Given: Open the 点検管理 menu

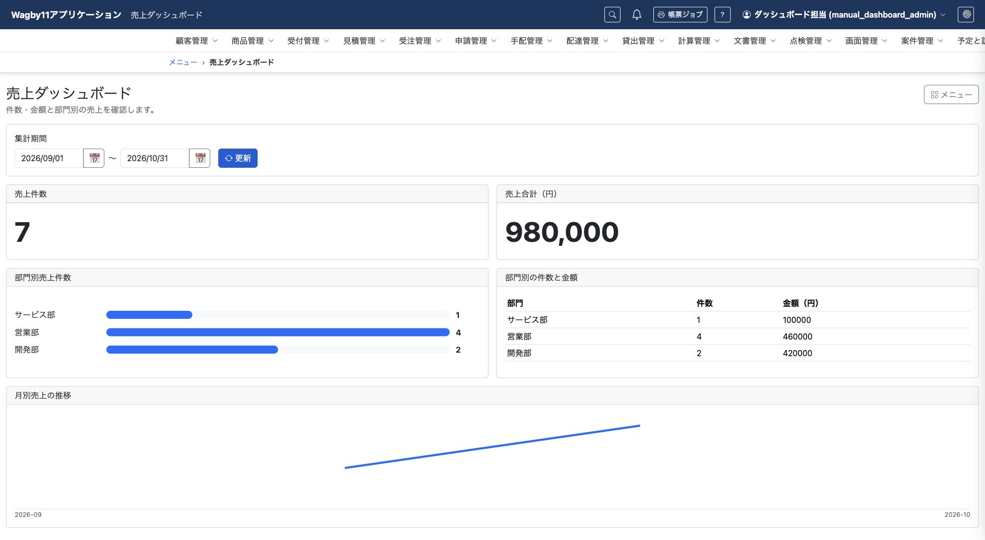Looking at the screenshot, I should (x=811, y=41).
